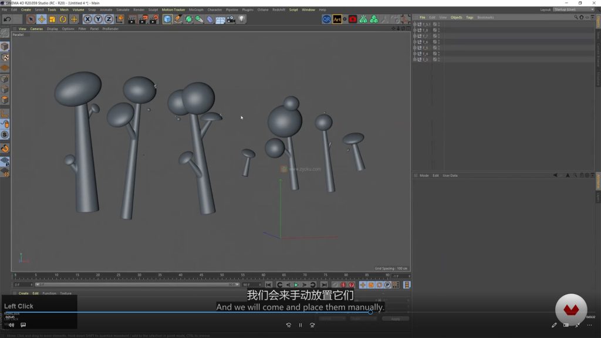Toggle X axis lock button
This screenshot has width=601, height=338.
87,19
